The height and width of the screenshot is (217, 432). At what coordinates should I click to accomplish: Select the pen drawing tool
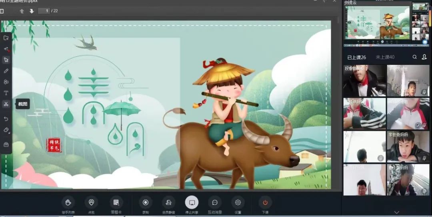click(x=6, y=71)
